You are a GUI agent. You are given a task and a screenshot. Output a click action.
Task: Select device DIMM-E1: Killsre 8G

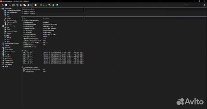pyautogui.click(x=28, y=13)
